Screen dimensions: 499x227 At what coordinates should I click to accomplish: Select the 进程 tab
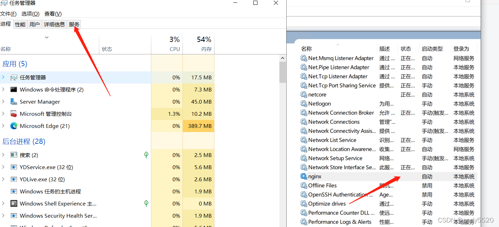pyautogui.click(x=6, y=24)
